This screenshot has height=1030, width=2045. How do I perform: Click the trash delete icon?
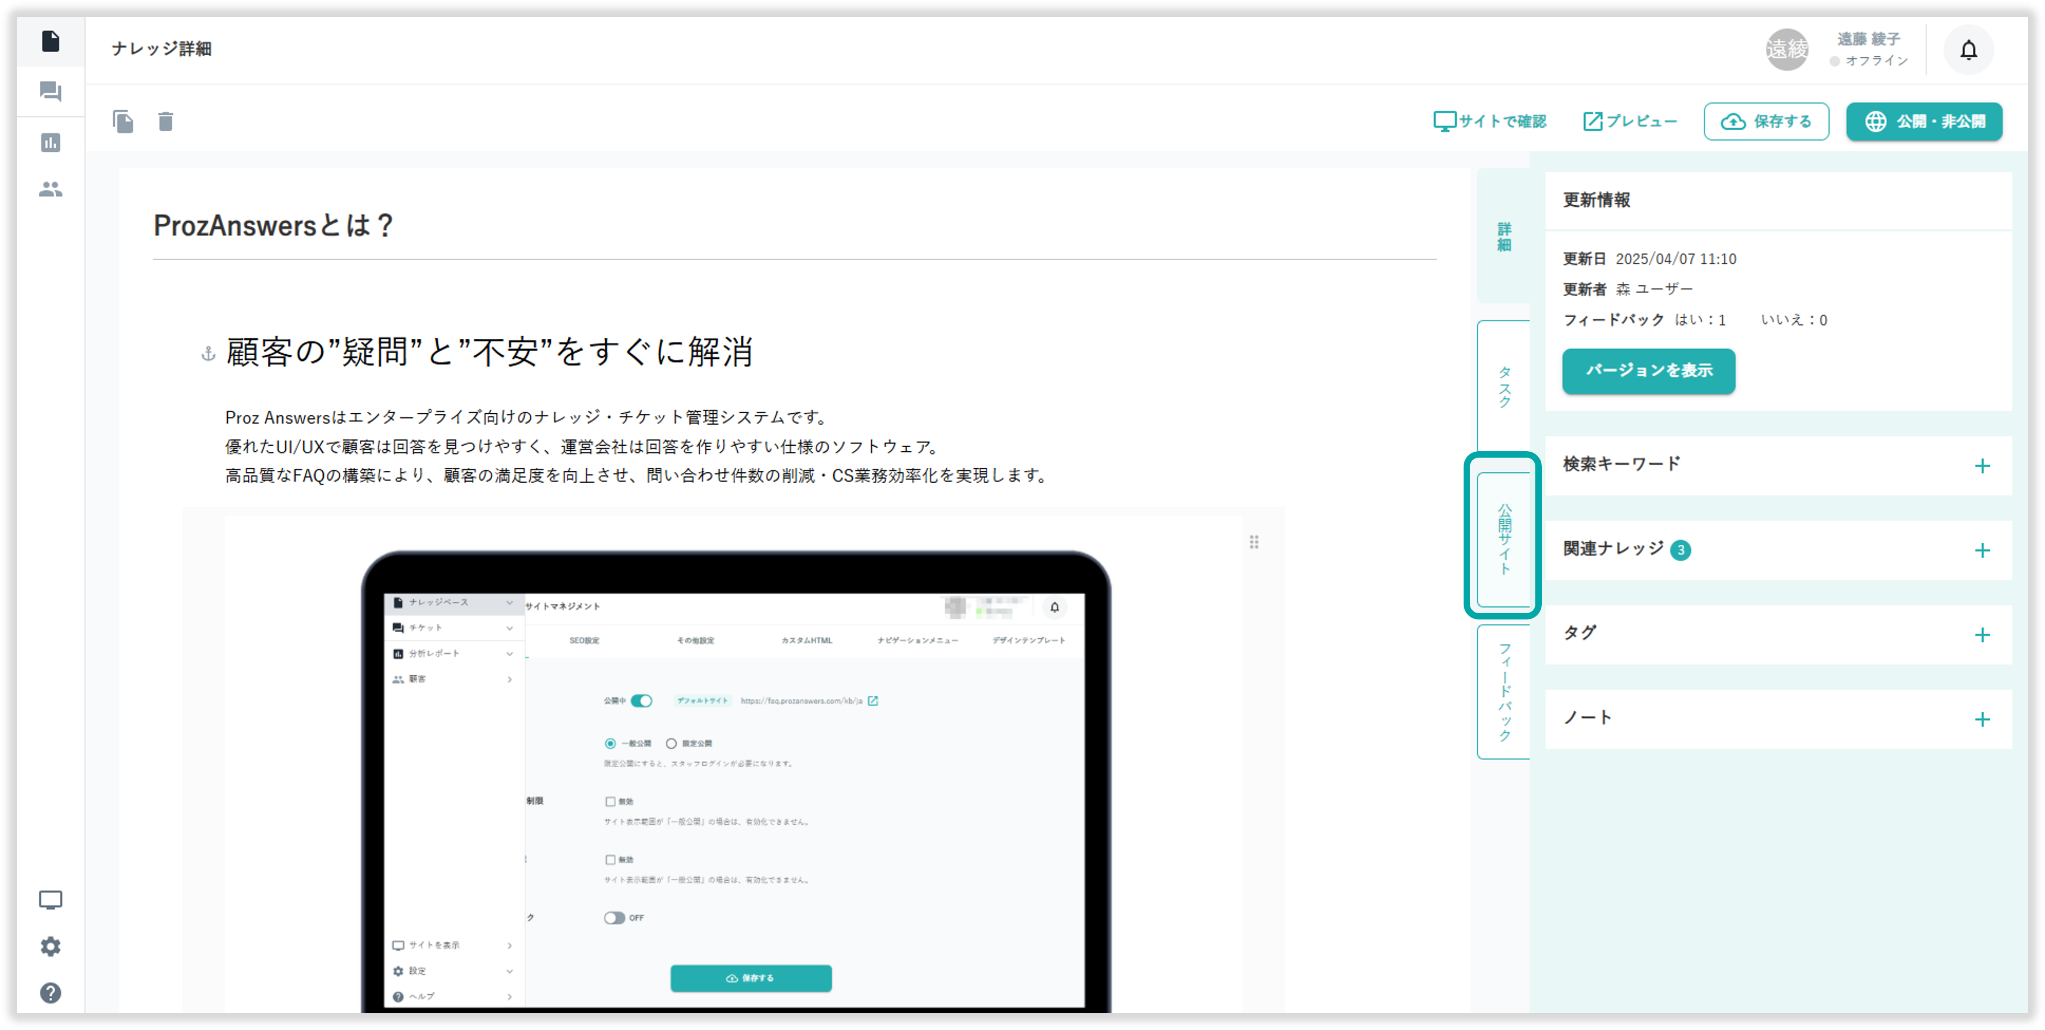pyautogui.click(x=165, y=122)
